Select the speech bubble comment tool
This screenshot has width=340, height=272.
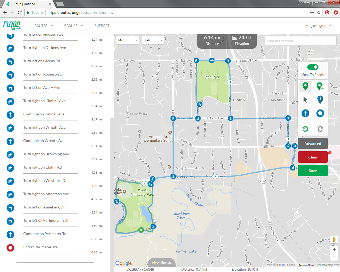tap(320, 113)
